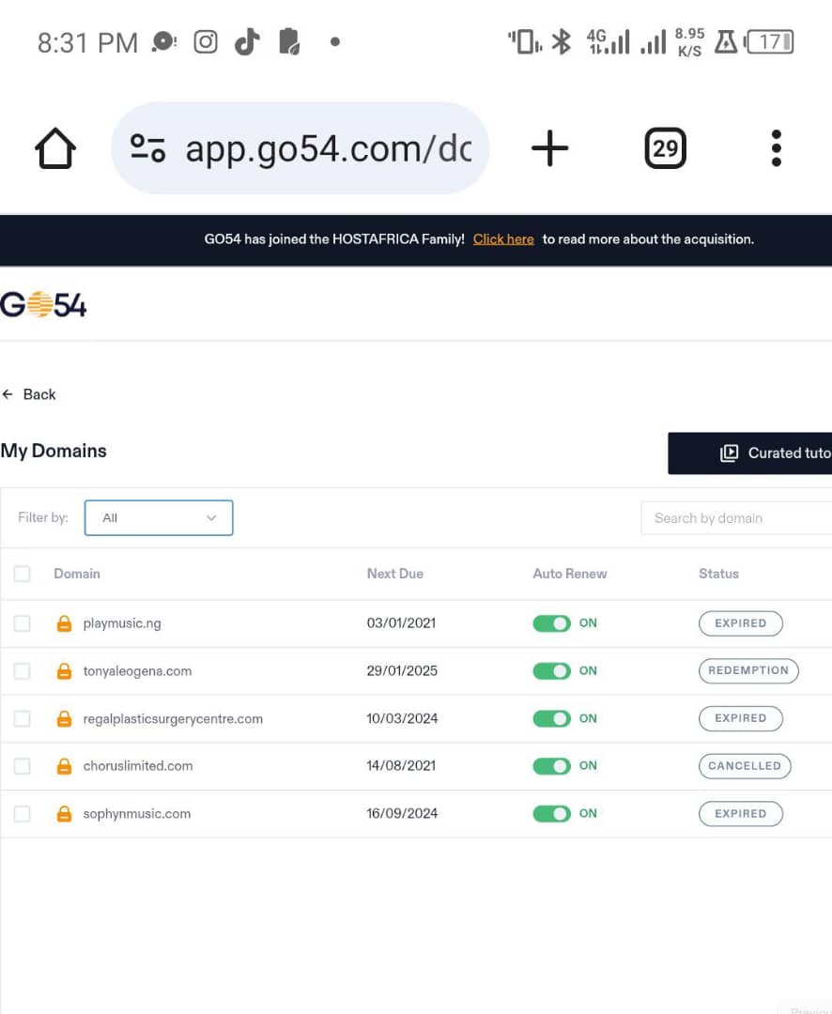This screenshot has height=1014, width=832.
Task: Open Curated tutorials button
Action: coord(750,453)
